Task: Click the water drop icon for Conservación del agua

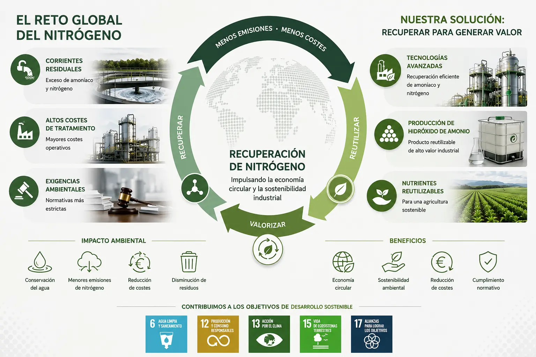Action: 40,262
